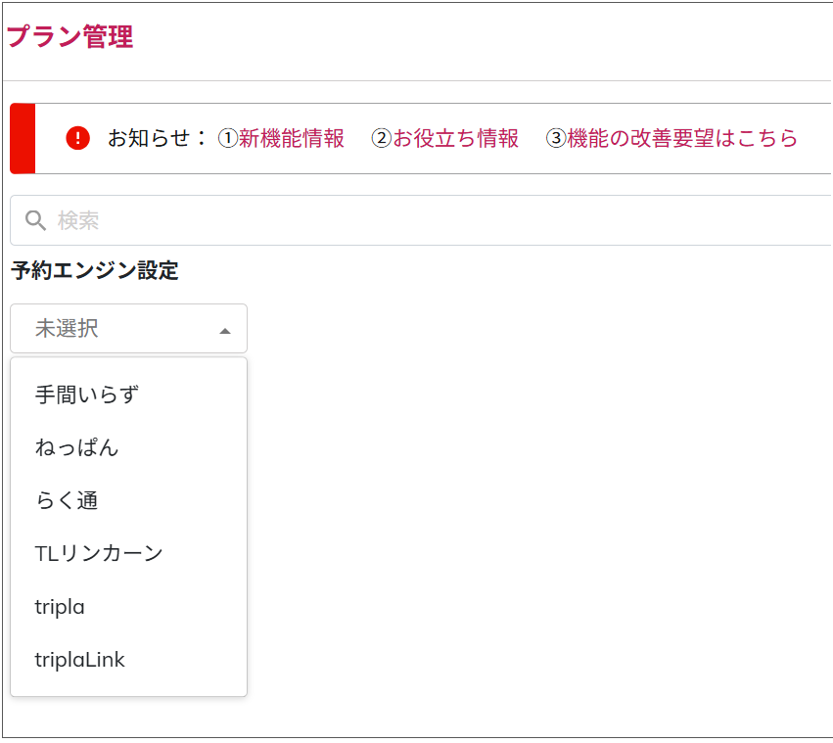Click the お知らせ notice label
Screen dimensions: 833x743
click(x=157, y=138)
